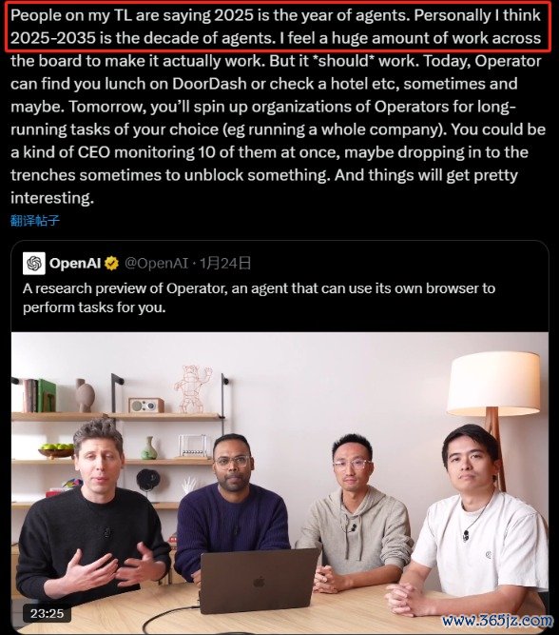Open the @OpenAI handle link
Image resolution: width=559 pixels, height=635 pixels.
tap(157, 263)
